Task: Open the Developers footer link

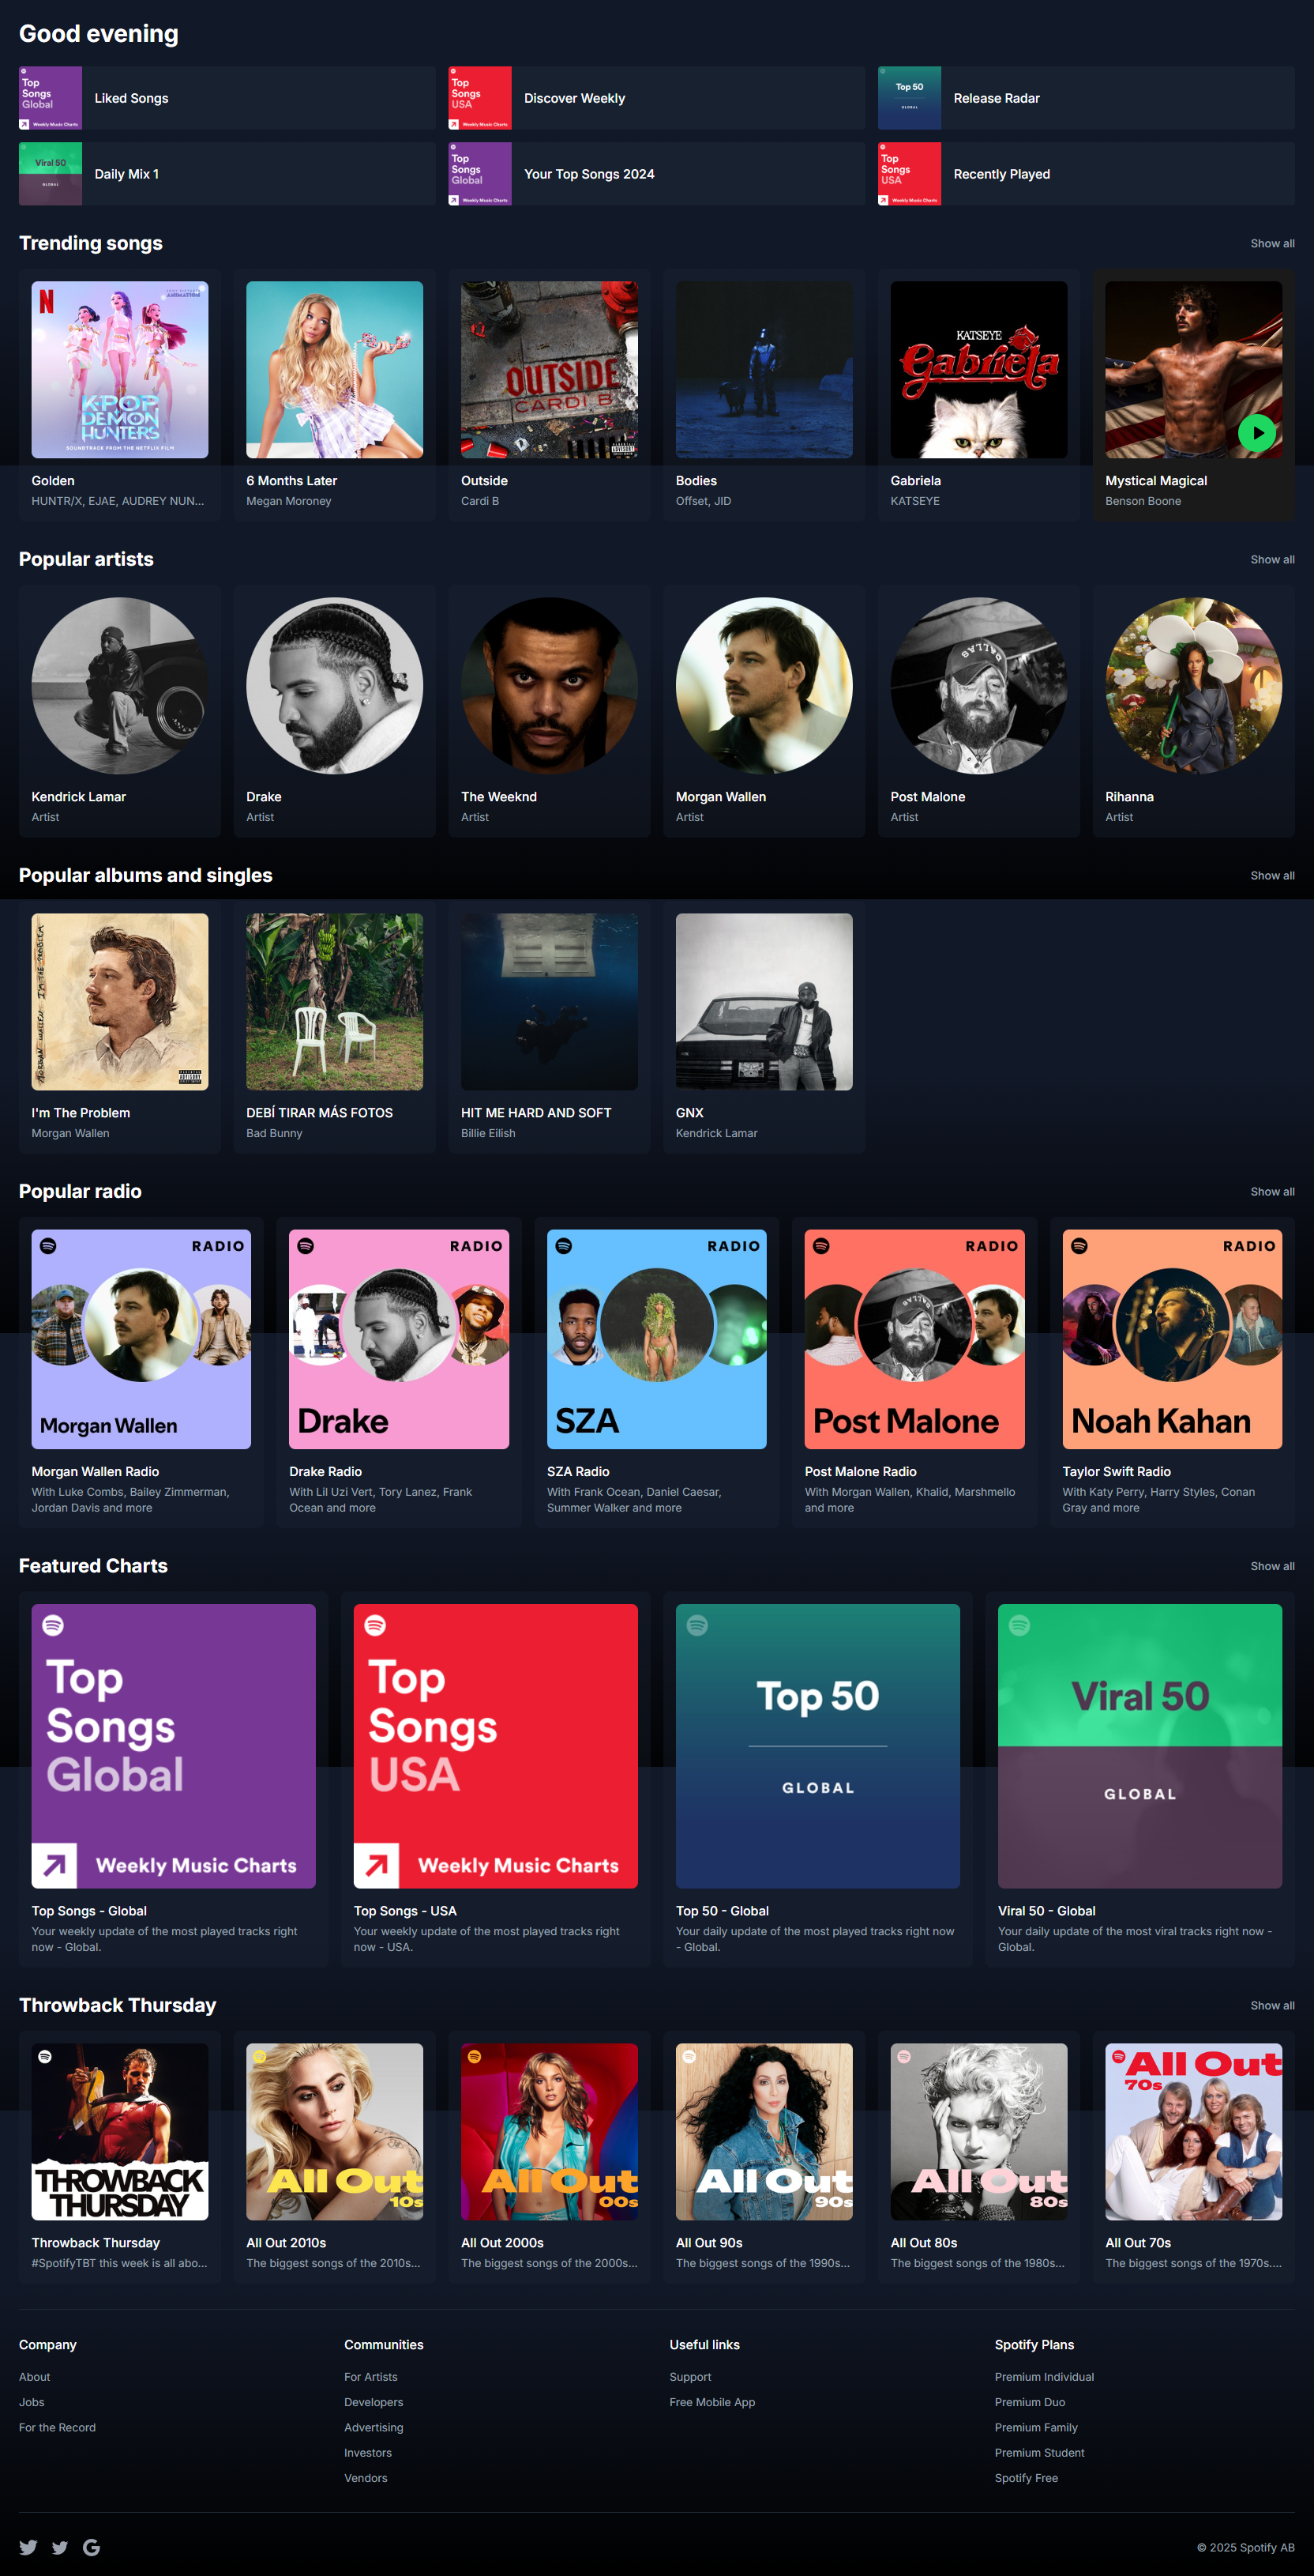Action: point(374,2402)
